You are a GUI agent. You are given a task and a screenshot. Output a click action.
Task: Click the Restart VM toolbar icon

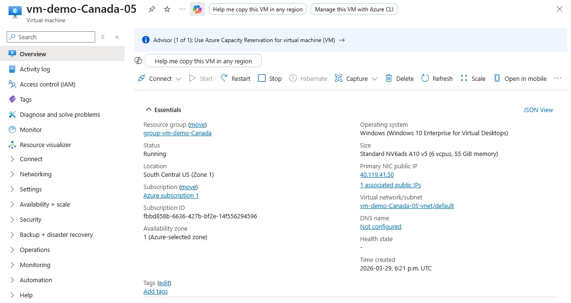224,78
